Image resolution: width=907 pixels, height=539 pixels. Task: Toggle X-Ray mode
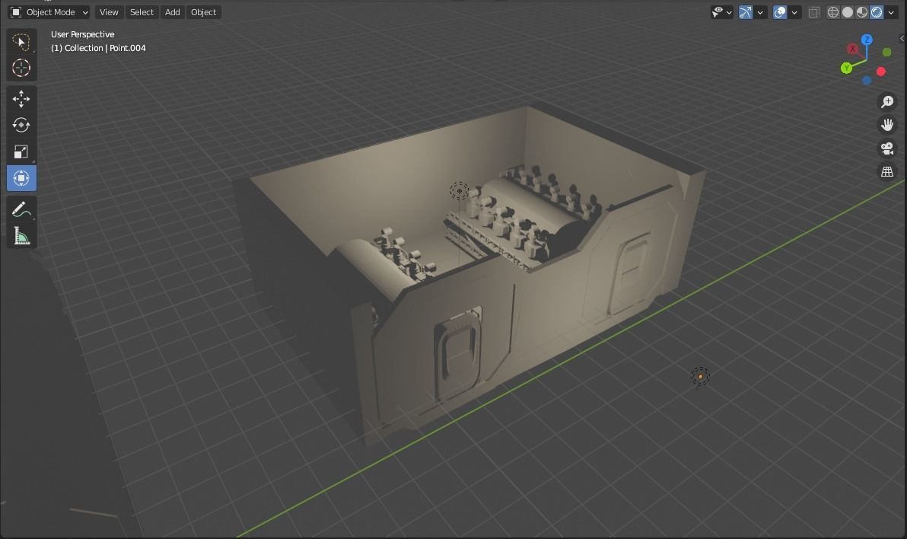coord(814,12)
